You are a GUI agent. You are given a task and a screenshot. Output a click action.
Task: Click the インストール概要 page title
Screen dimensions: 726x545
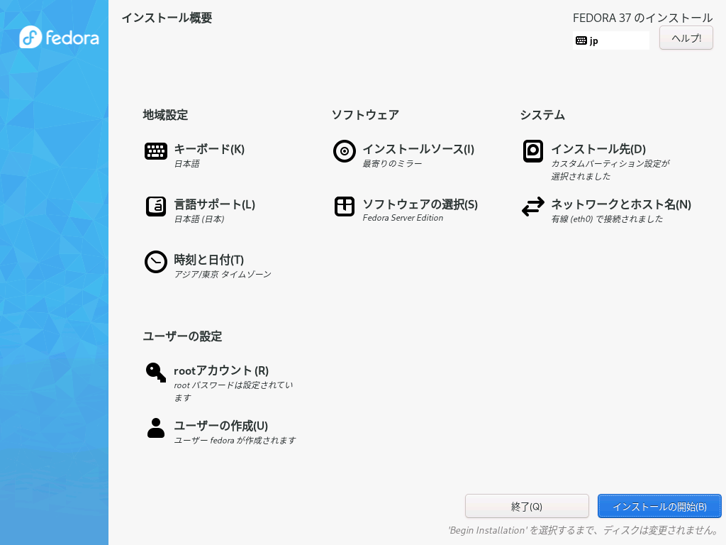[167, 18]
